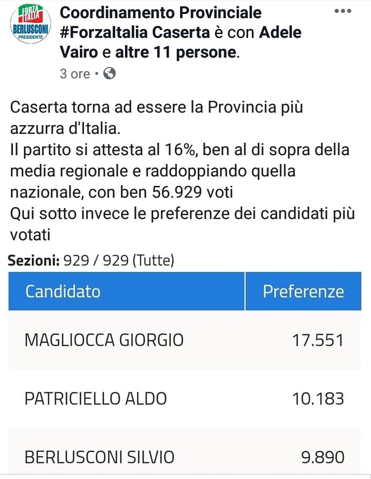Click the 17.551 preference count
Image resolution: width=371 pixels, height=479 pixels.
pos(317,340)
